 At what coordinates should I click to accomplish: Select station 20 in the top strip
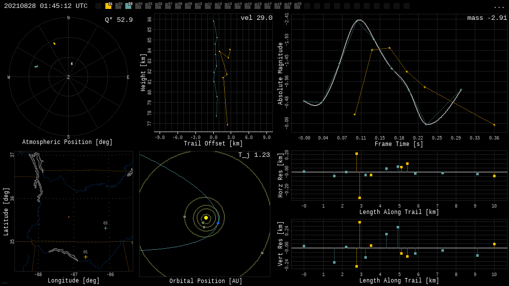(x=297, y=6)
